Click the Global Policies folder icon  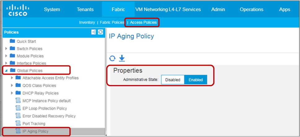pyautogui.click(x=13, y=71)
